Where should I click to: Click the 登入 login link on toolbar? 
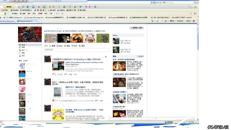(195, 14)
